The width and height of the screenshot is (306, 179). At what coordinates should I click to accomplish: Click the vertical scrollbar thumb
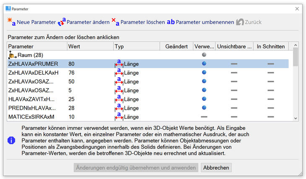coord(296,56)
